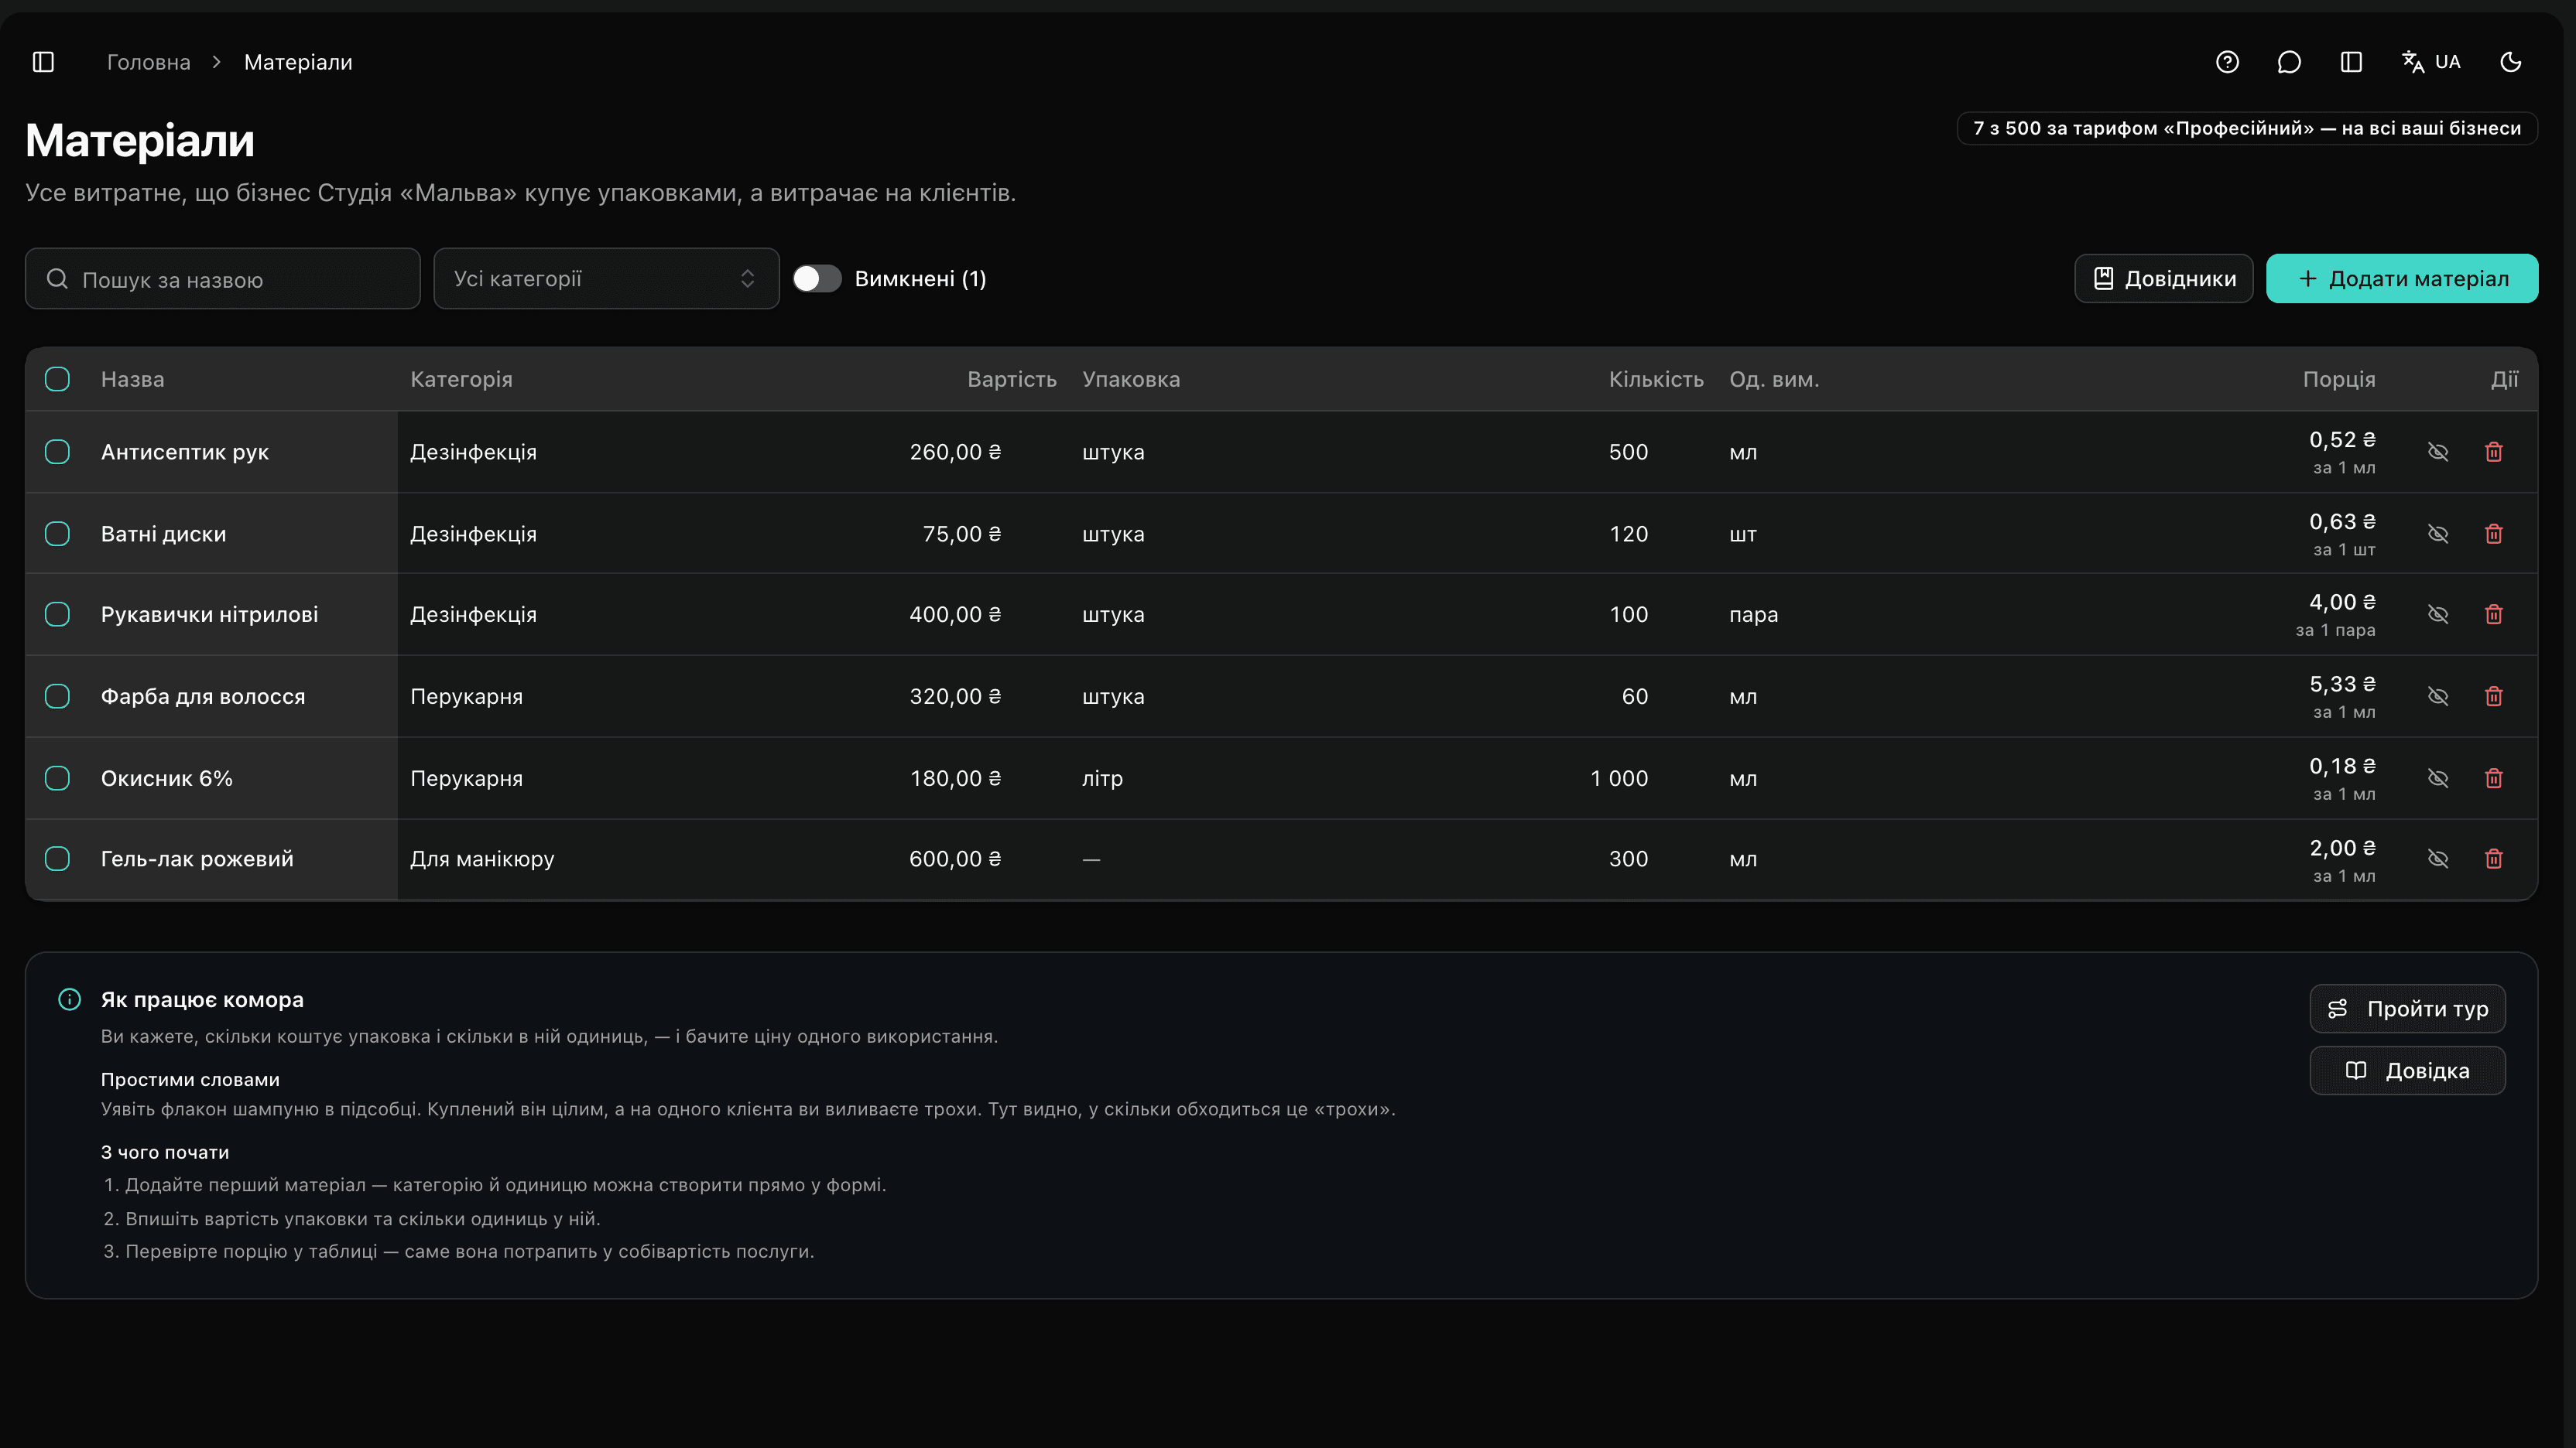
Task: Change language via UA translate icon
Action: [2432, 62]
